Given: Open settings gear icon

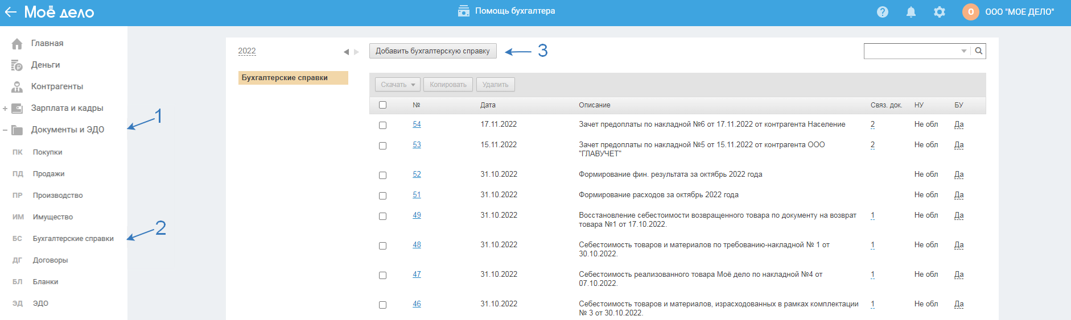Looking at the screenshot, I should click(x=940, y=12).
